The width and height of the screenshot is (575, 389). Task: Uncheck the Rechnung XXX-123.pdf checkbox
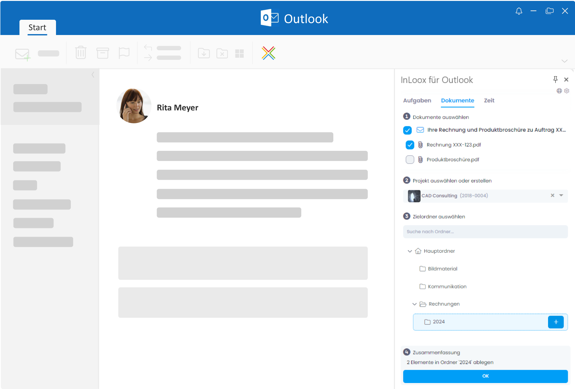(x=410, y=145)
